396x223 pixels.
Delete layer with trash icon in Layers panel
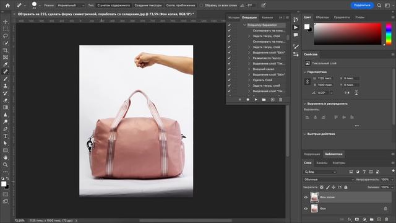coord(386,219)
